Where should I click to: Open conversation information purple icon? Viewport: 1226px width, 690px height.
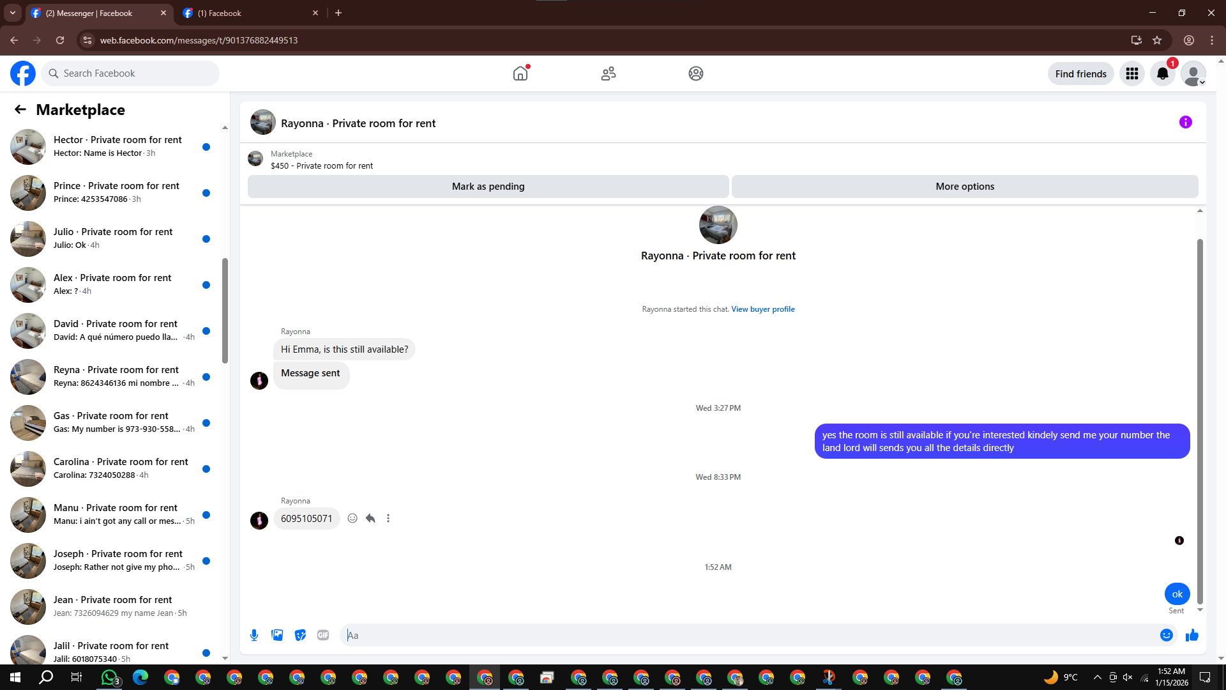click(x=1185, y=122)
